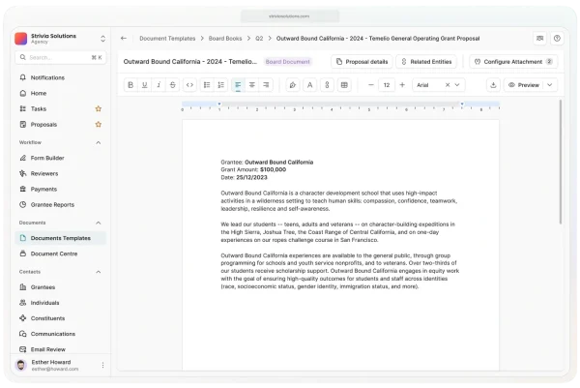Insert a bulleted list
The image size is (580, 388).
[207, 85]
